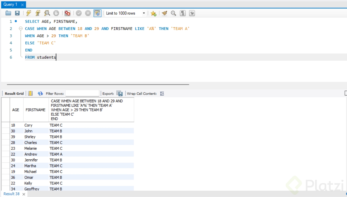
Task: Click the TEAM C cell in Kelly's row
Action: pyautogui.click(x=91, y=183)
